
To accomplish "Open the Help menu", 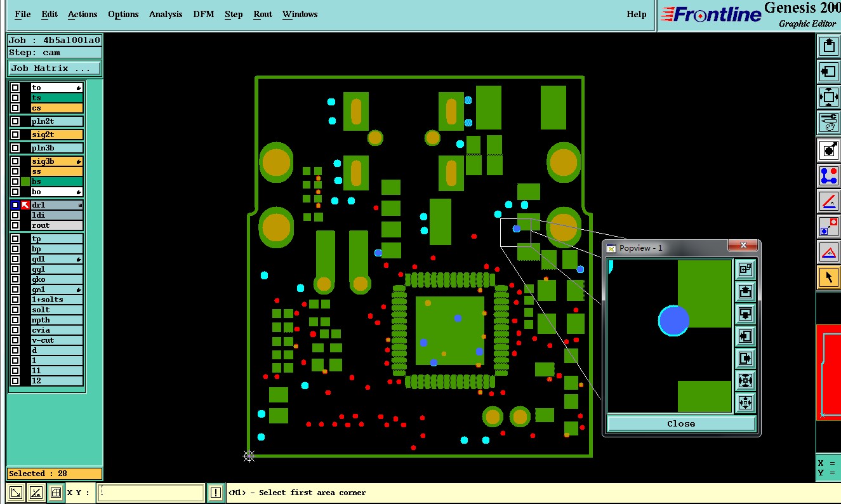I will point(637,14).
